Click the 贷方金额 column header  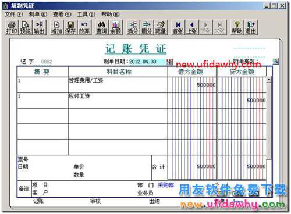pos(242,72)
